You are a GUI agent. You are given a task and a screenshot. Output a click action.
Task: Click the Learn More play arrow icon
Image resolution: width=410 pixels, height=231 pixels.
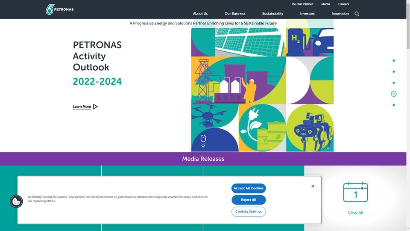[x=95, y=107]
